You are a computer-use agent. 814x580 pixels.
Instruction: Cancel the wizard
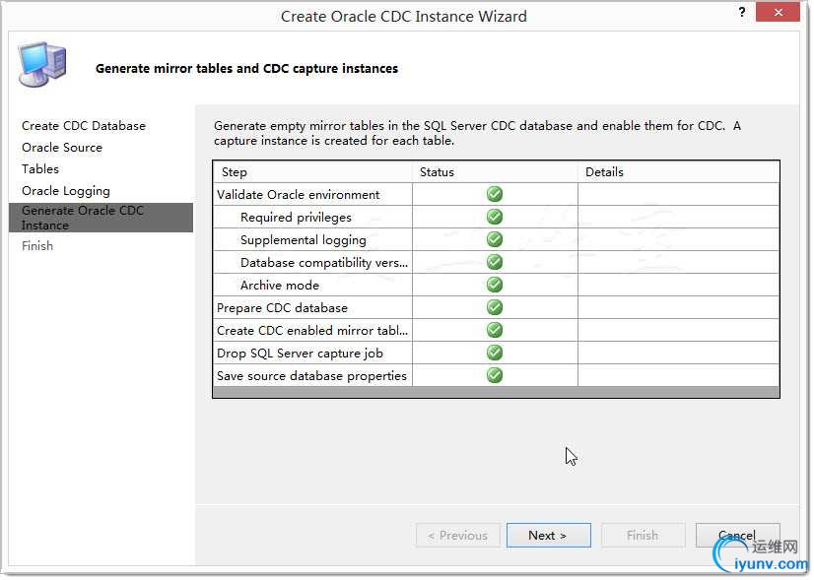pos(737,536)
